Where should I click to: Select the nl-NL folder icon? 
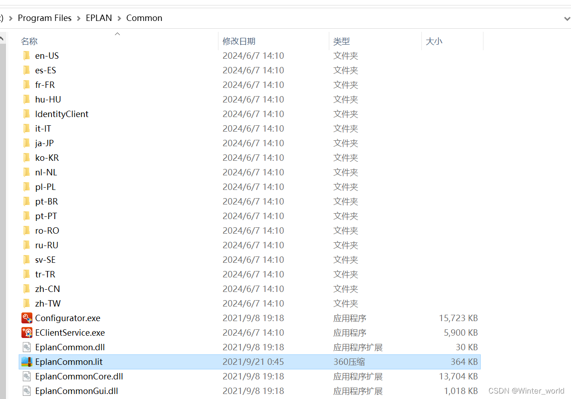26,172
